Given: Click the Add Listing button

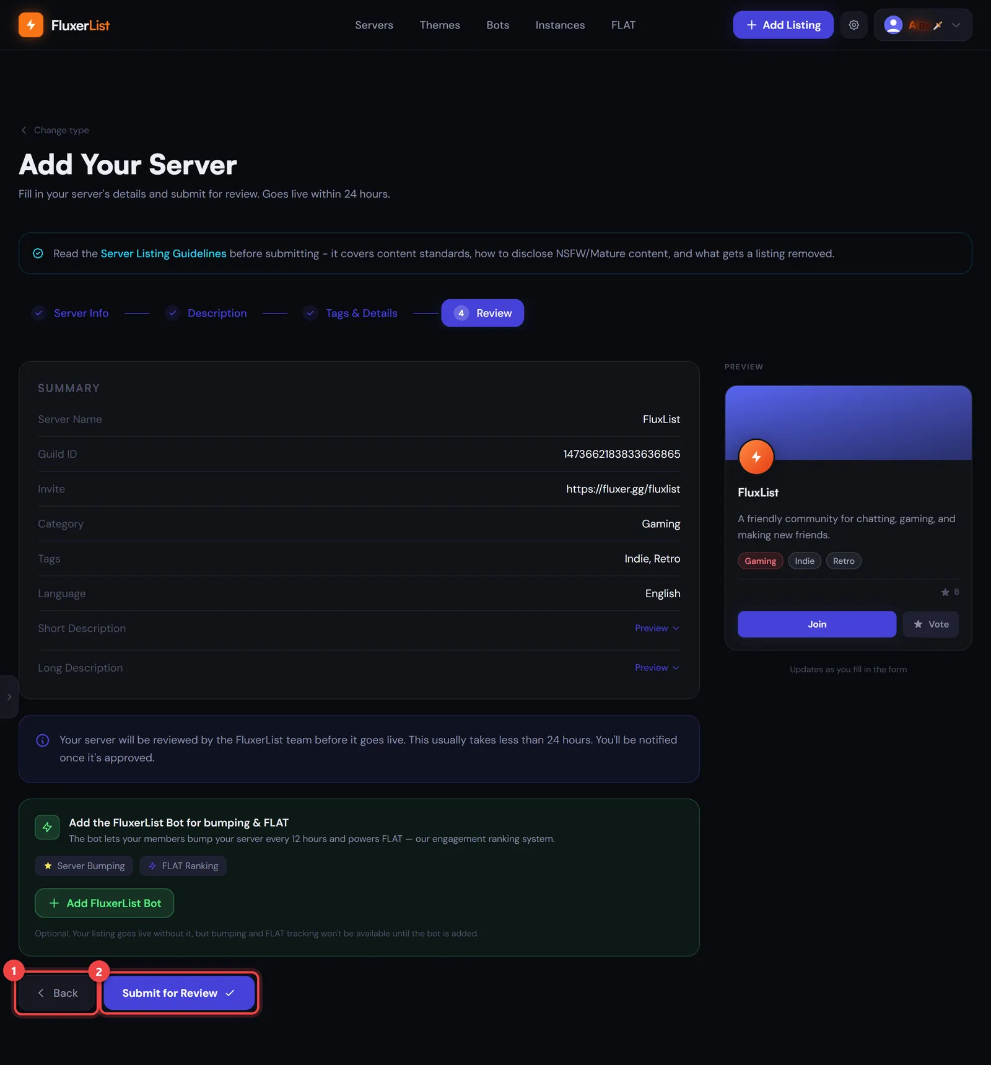Looking at the screenshot, I should pos(783,25).
